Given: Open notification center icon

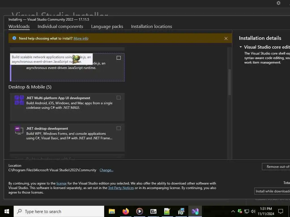Looking at the screenshot, I should point(281,211).
